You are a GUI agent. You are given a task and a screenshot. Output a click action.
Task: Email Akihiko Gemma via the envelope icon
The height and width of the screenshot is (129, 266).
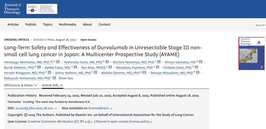click(x=144, y=72)
